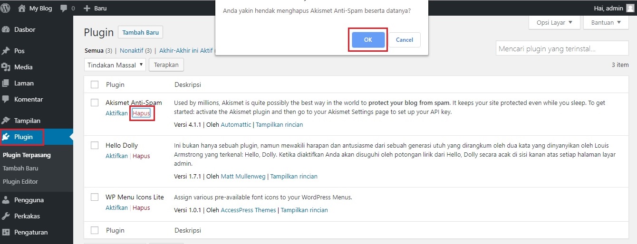The image size is (637, 244).
Task: Expand the Opsi Layar panel
Action: coord(554,22)
